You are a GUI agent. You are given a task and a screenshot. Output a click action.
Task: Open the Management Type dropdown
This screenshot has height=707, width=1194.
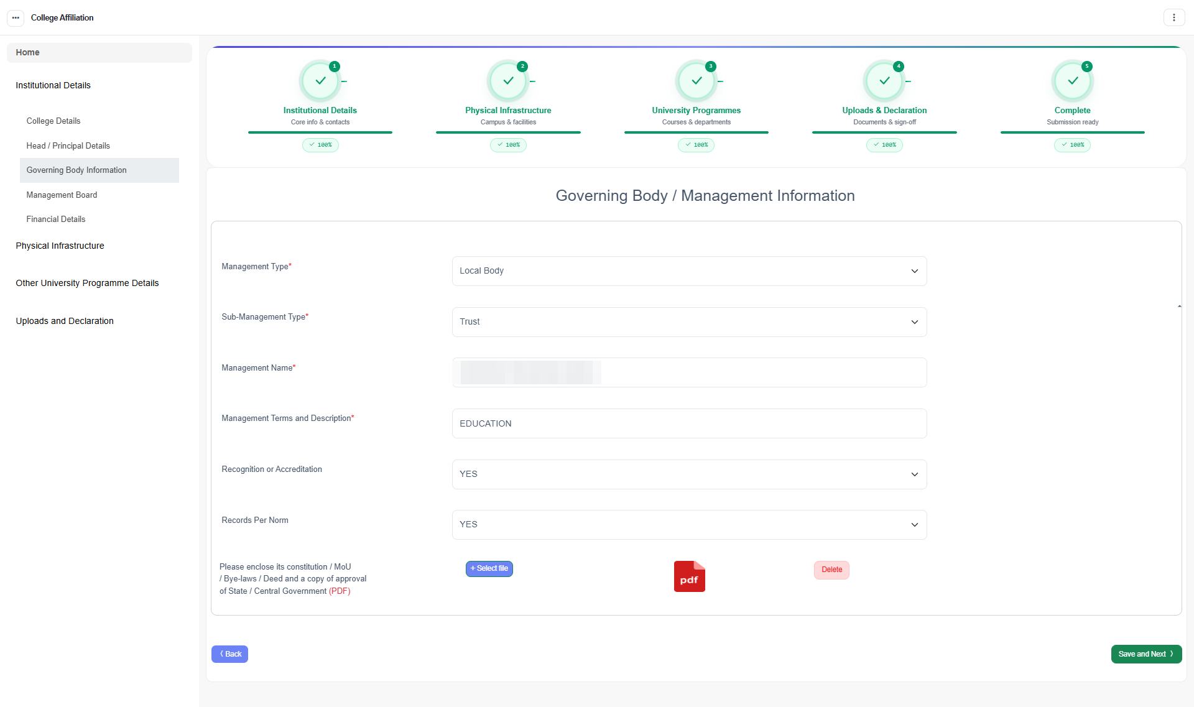tap(689, 271)
